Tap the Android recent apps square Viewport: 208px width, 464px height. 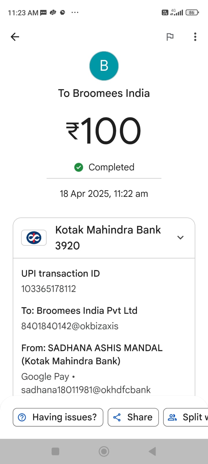coord(55,451)
